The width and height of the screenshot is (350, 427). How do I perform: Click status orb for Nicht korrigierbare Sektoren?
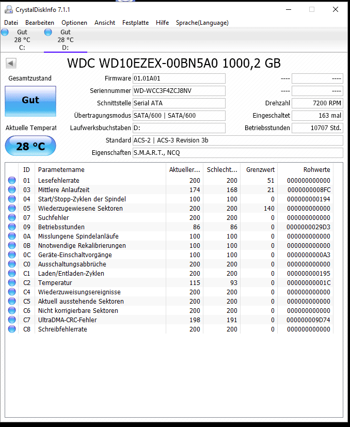pos(12,310)
